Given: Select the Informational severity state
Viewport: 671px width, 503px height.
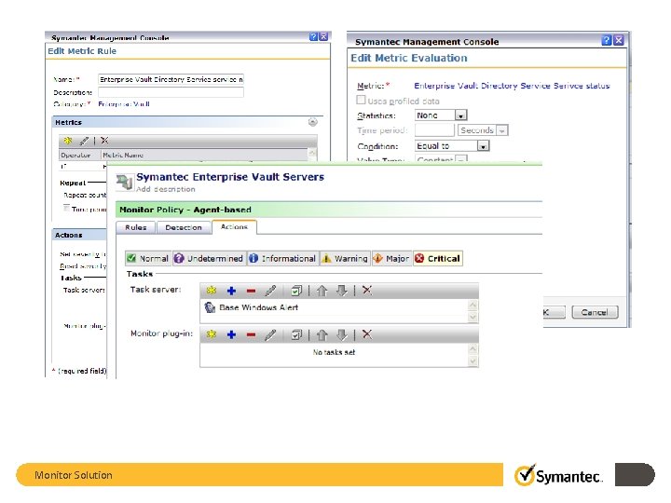Looking at the screenshot, I should (x=283, y=258).
